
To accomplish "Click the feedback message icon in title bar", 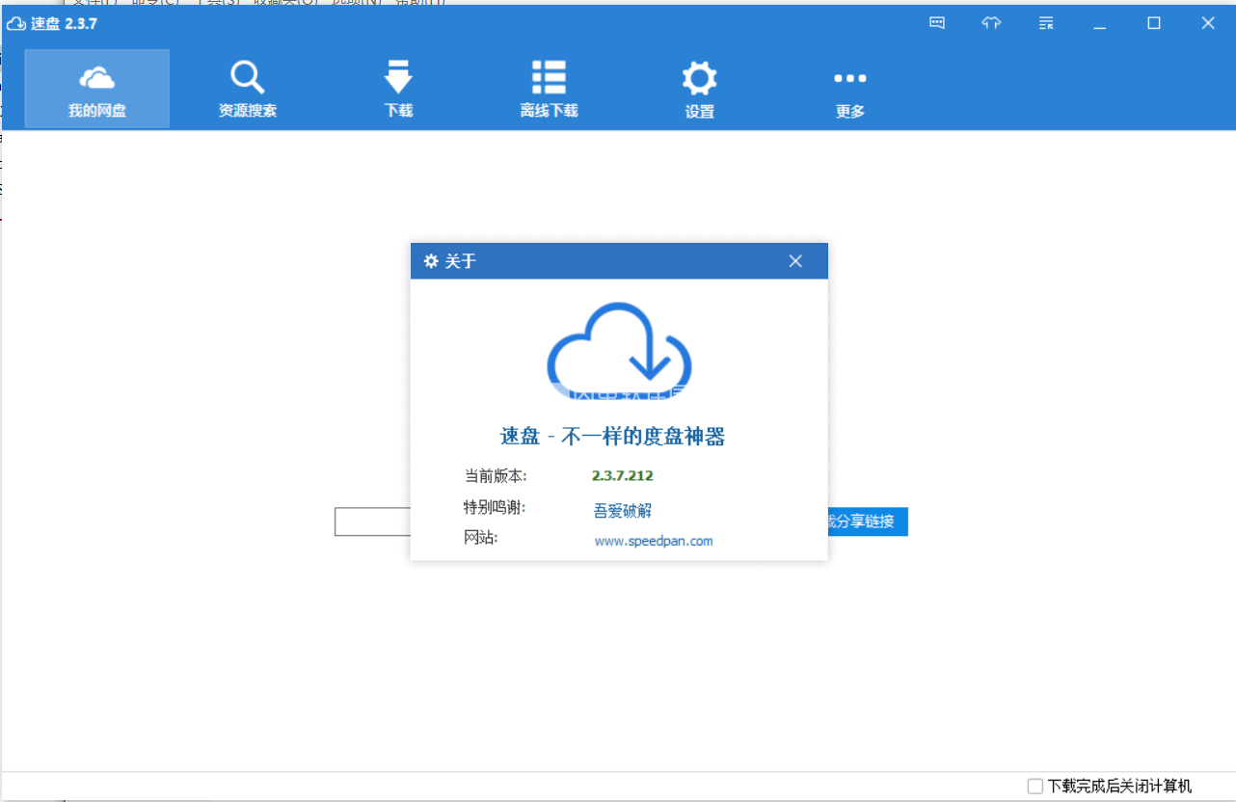I will coord(937,24).
